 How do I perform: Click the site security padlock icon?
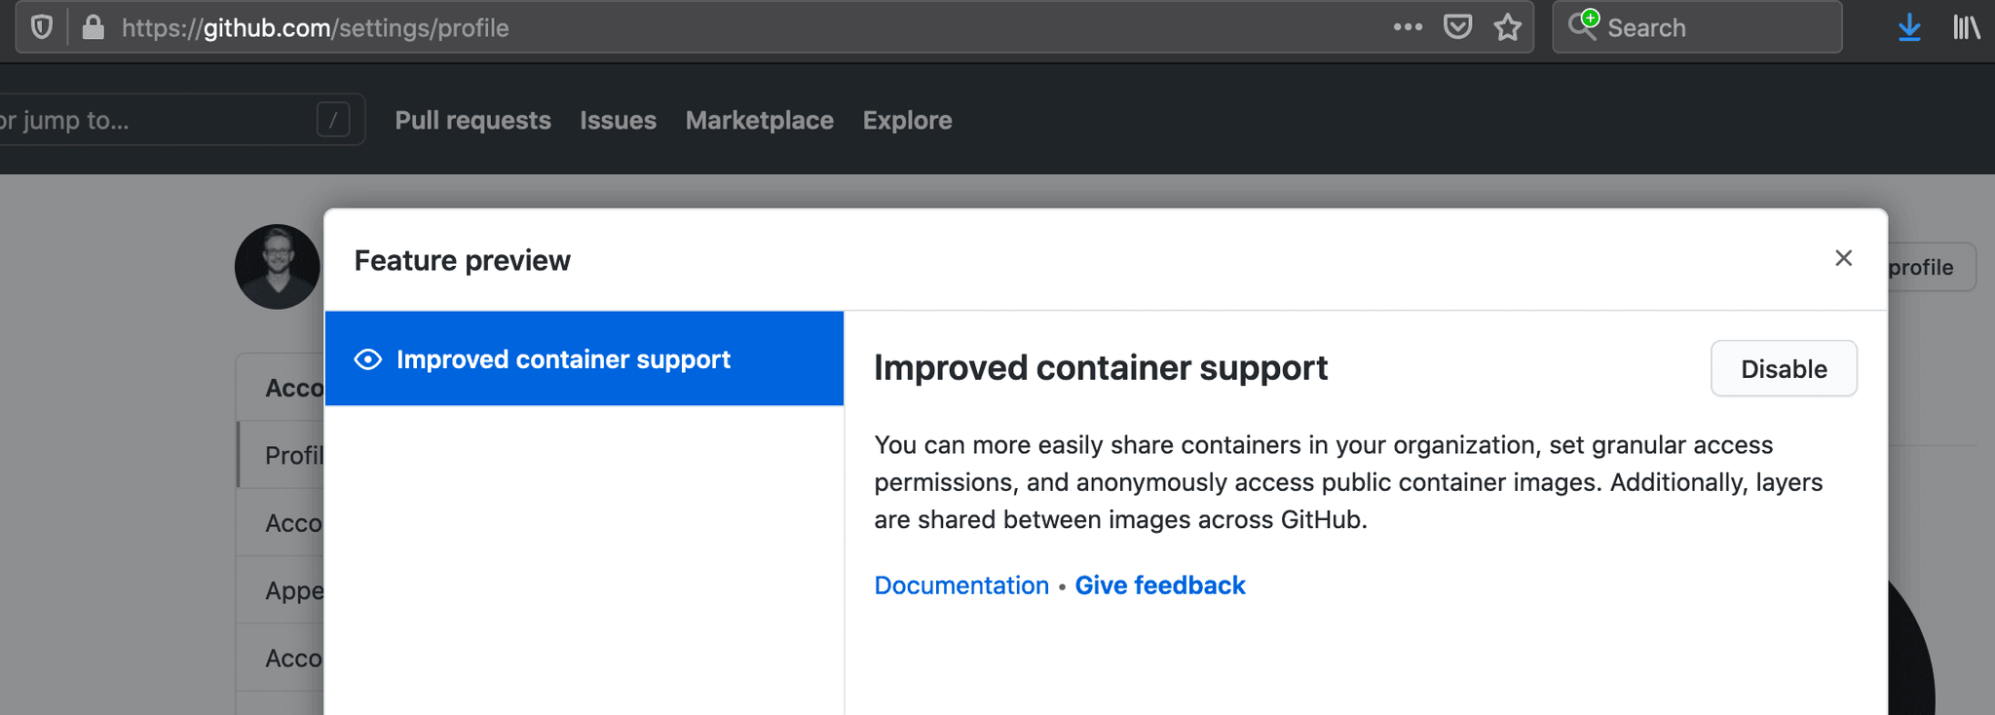[x=94, y=27]
